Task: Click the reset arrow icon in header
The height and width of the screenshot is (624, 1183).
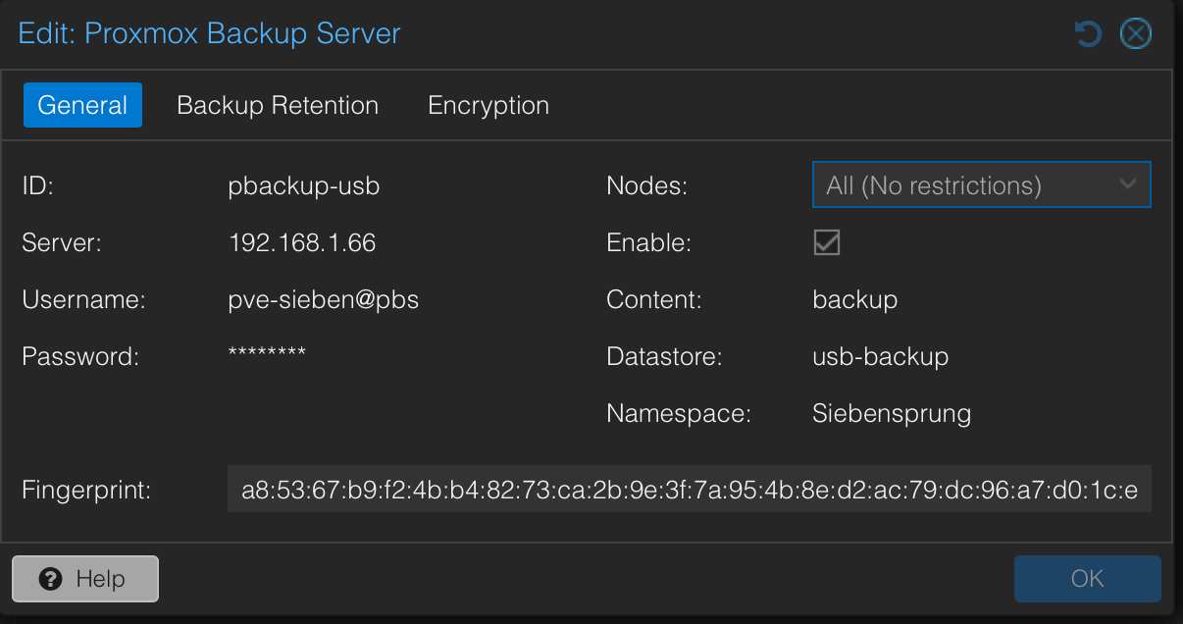Action: [x=1088, y=35]
